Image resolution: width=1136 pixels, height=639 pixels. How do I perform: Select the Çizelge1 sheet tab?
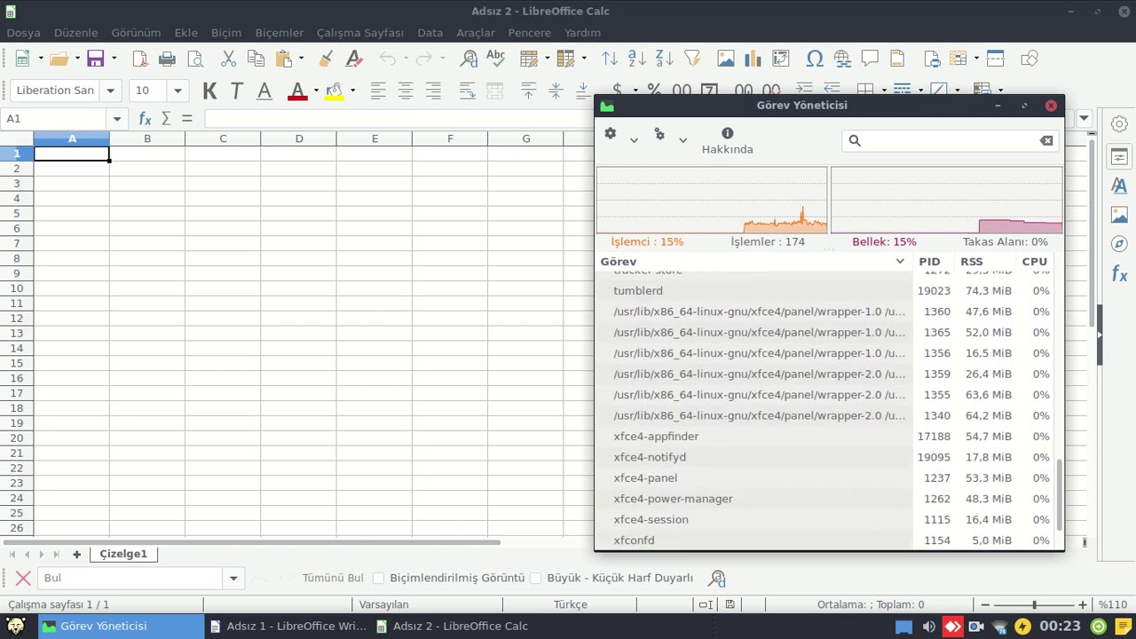click(x=123, y=554)
